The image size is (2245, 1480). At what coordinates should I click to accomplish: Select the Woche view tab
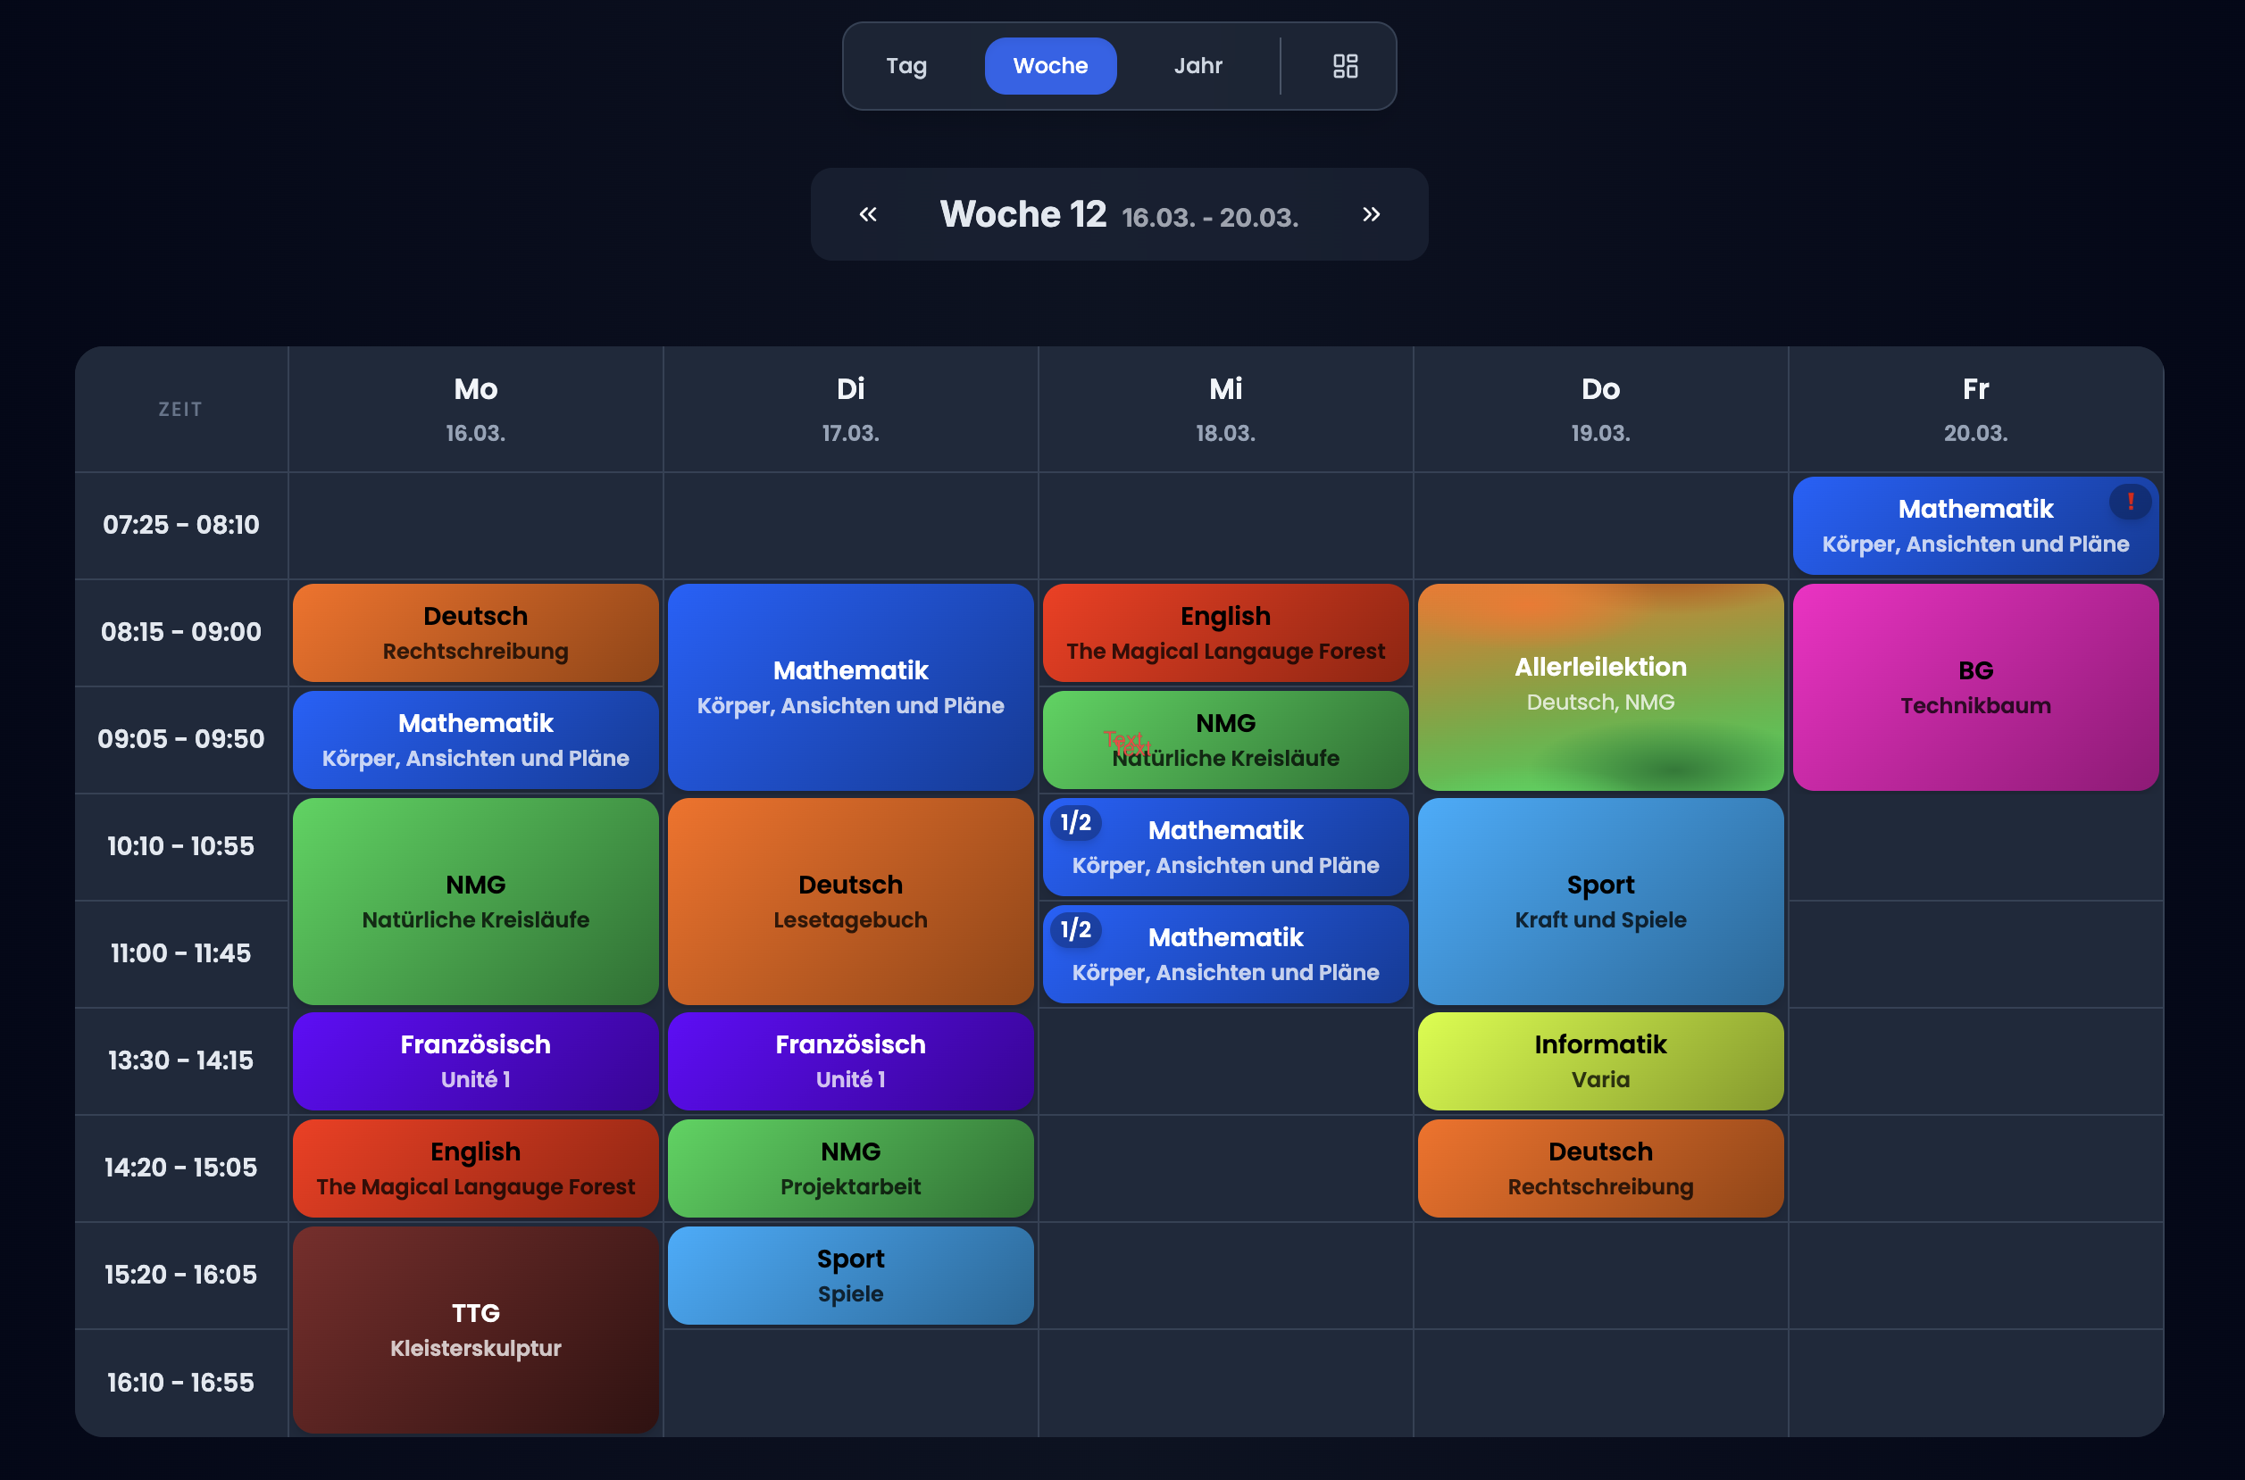(1050, 66)
